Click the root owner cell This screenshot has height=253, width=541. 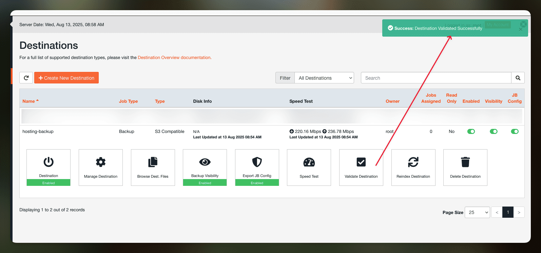389,132
